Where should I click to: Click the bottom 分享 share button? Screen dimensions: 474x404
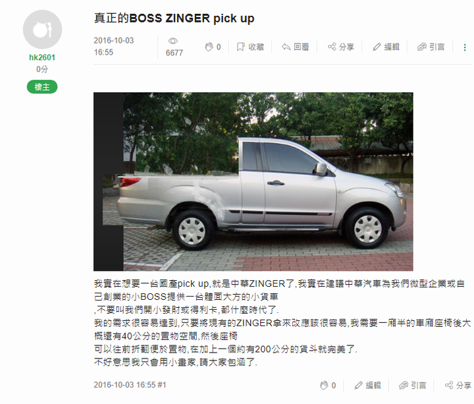point(458,386)
